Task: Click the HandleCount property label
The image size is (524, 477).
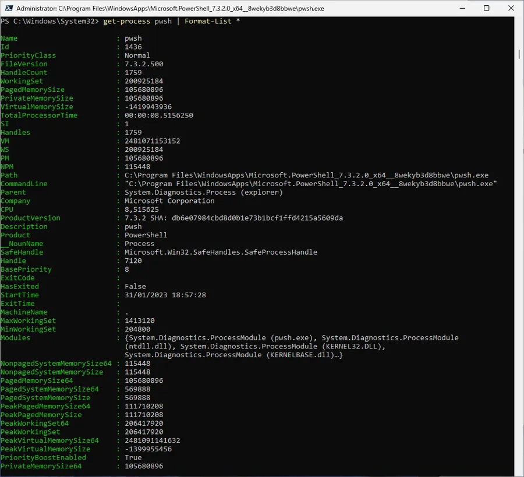Action: tap(24, 73)
